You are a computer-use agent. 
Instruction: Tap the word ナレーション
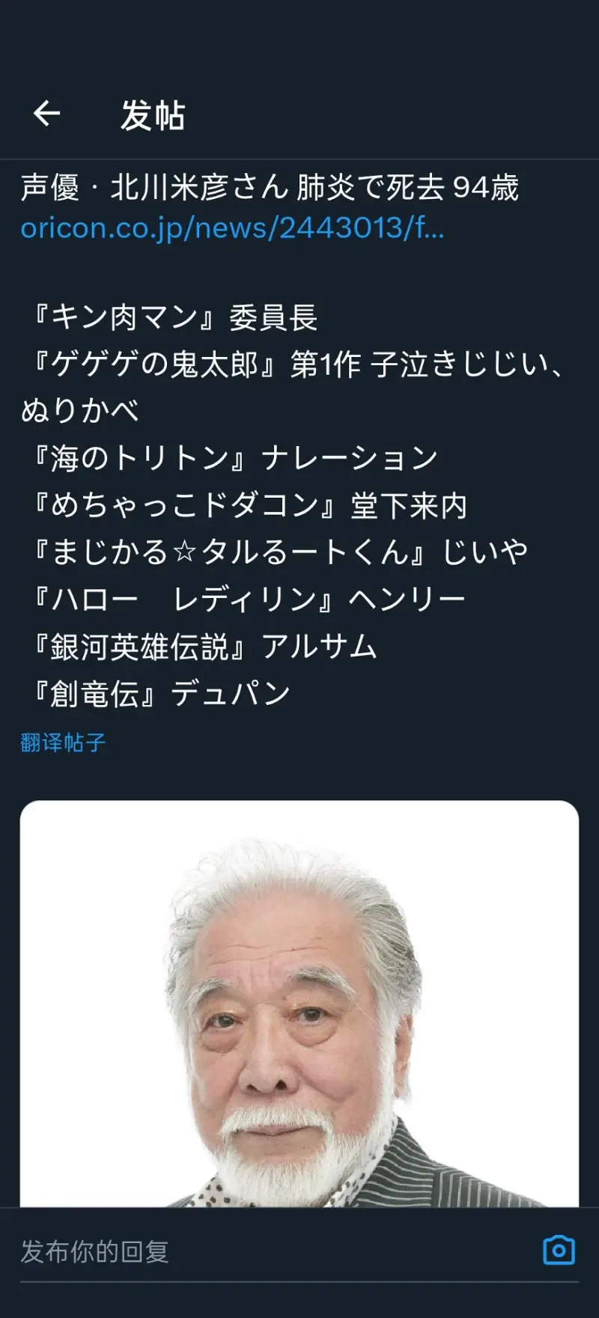pos(350,458)
